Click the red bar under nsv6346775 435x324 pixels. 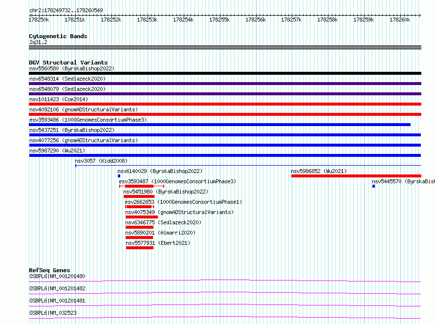coord(140,227)
